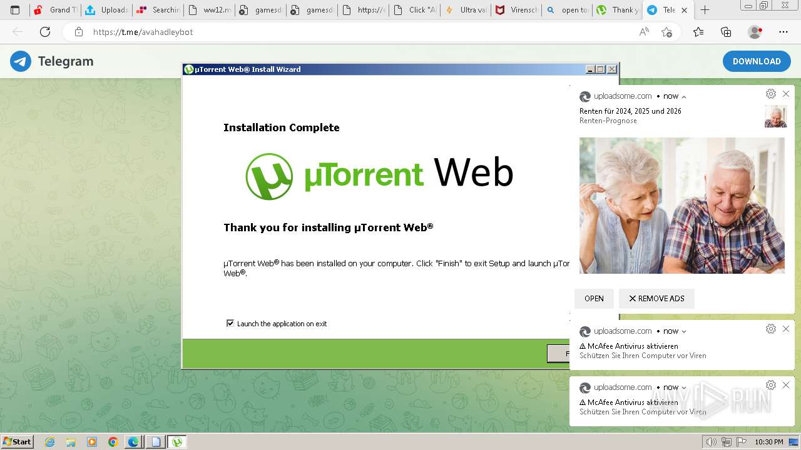The width and height of the screenshot is (801, 450).
Task: Switch to the Uploads tab
Action: click(x=106, y=10)
